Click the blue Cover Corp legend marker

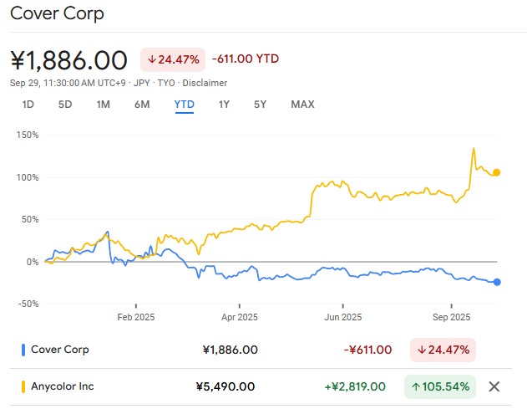[x=23, y=350]
